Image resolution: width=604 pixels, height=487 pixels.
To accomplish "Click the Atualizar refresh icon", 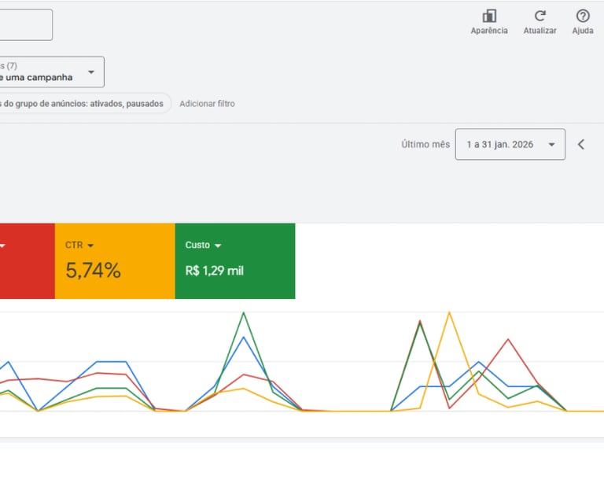I will [x=540, y=17].
